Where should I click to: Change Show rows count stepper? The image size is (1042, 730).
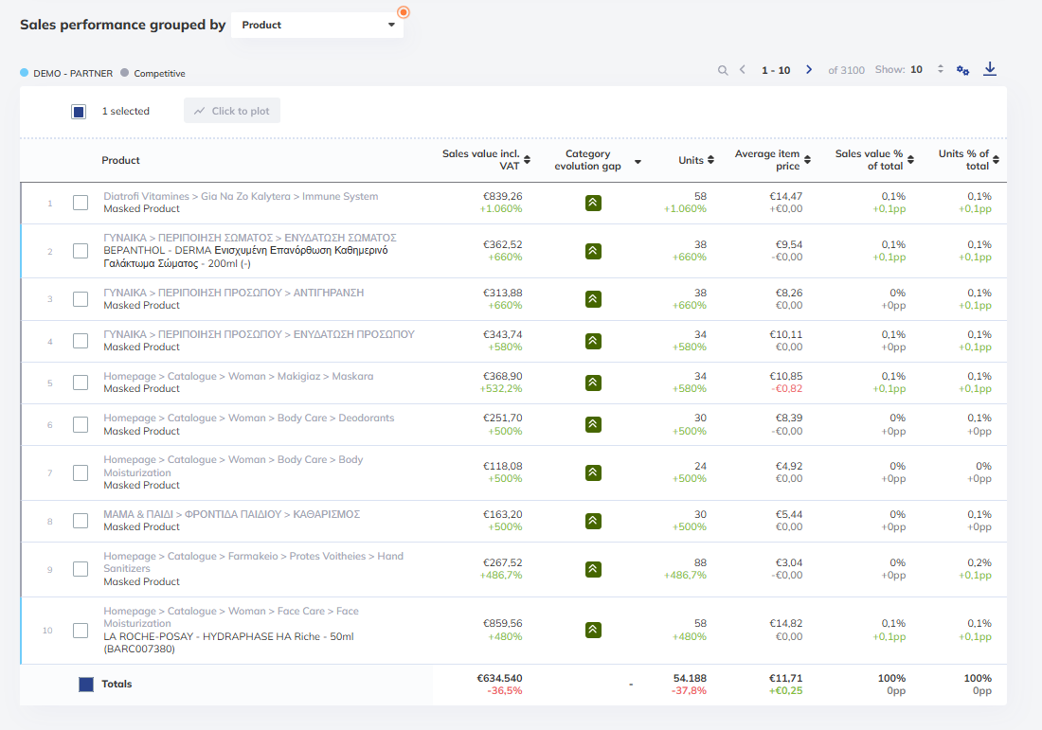pos(940,69)
